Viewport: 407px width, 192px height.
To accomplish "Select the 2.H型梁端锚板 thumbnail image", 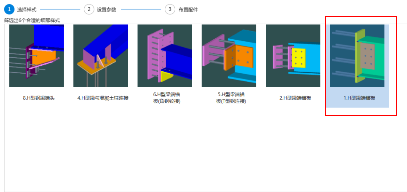I will point(293,56).
